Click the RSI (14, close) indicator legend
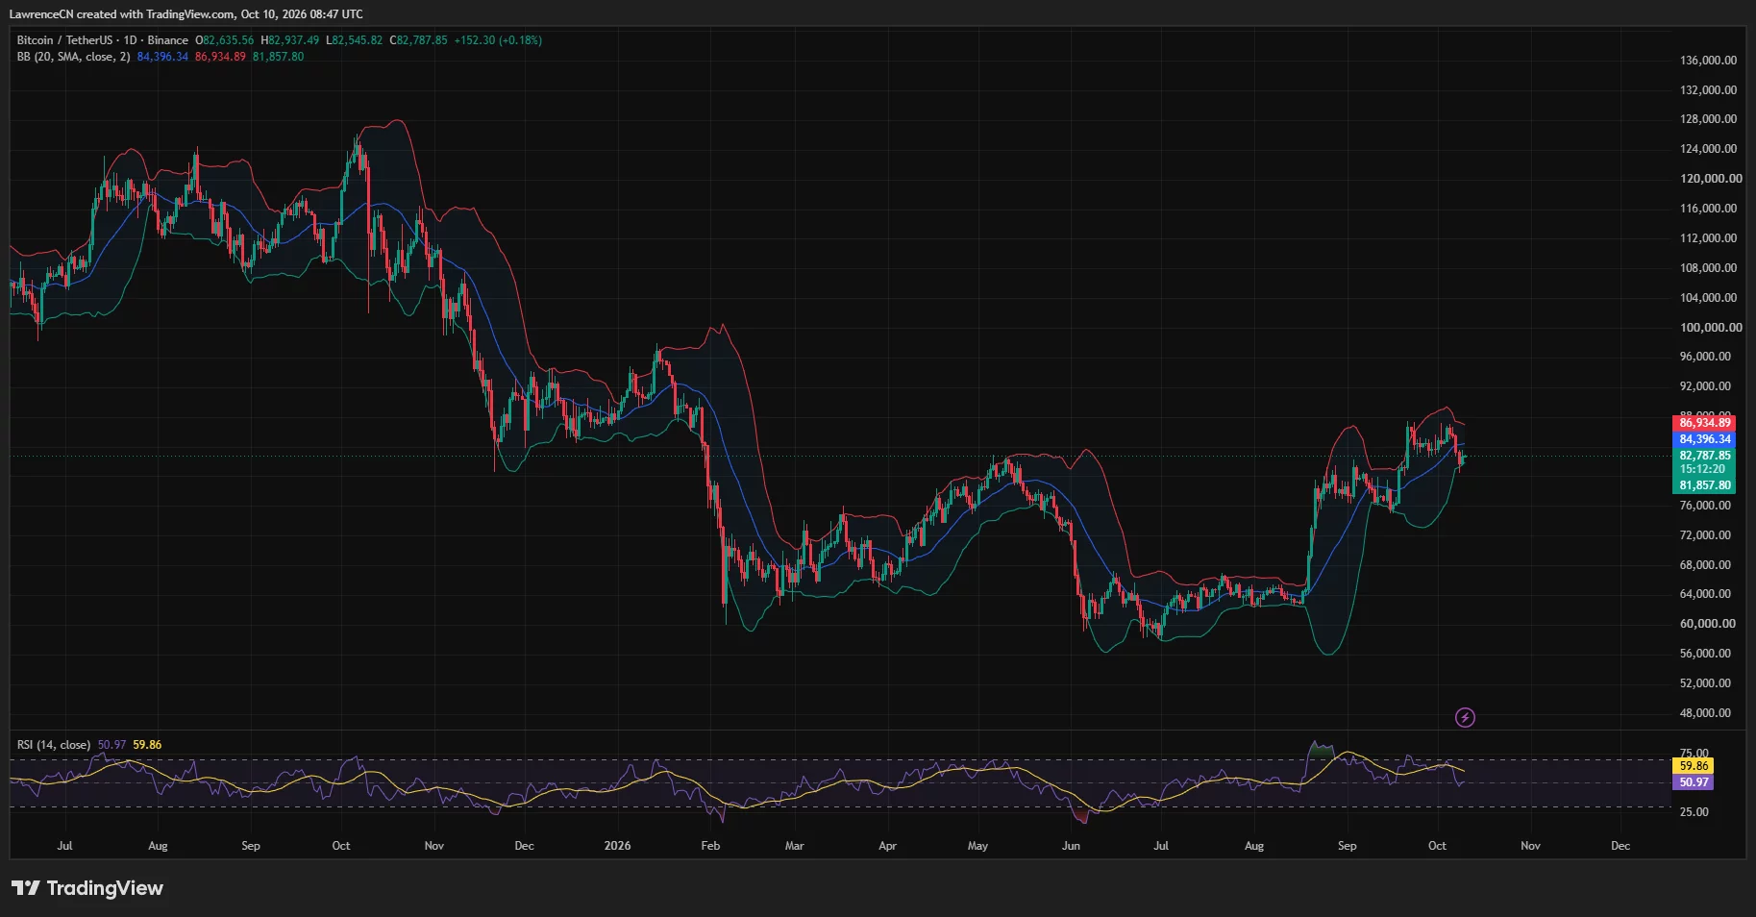The image size is (1756, 917). click(54, 745)
